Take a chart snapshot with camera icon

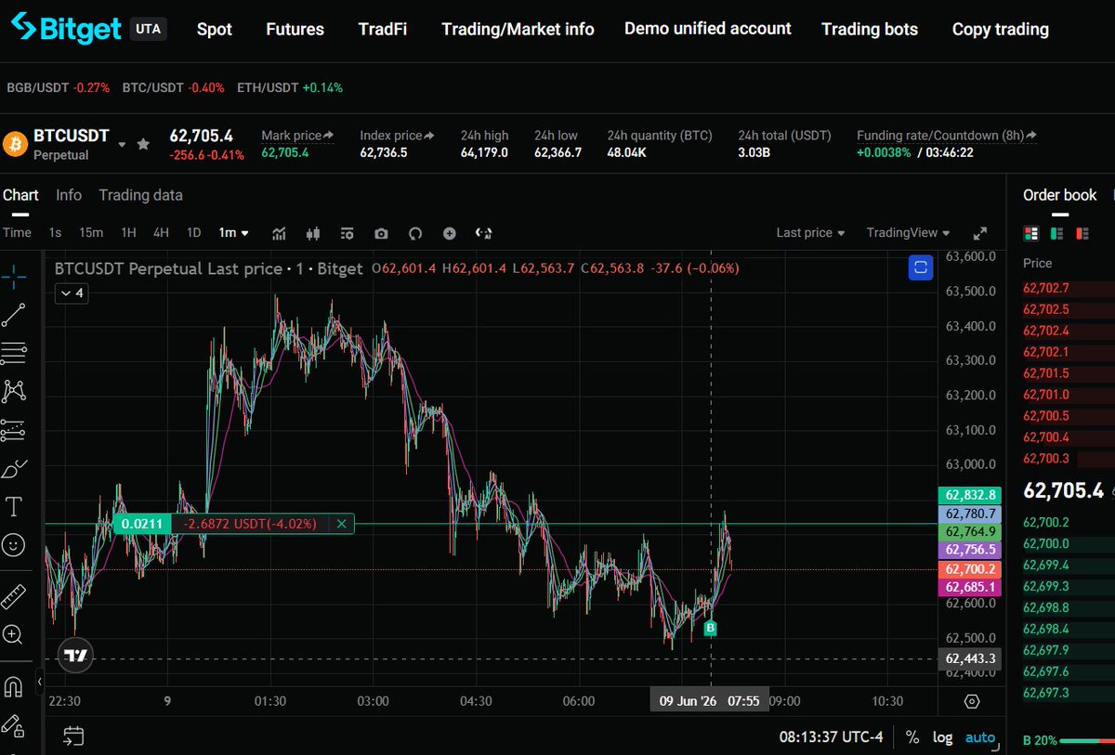pyautogui.click(x=381, y=233)
